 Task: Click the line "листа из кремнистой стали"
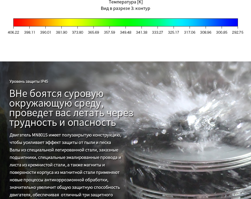(x=57, y=165)
